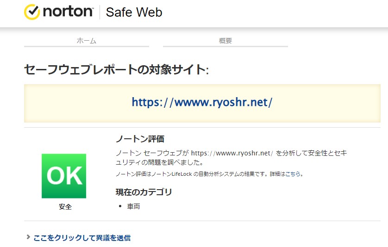This screenshot has height=247, width=388.
Task: Click the bullet point before 車両
Action: point(120,206)
